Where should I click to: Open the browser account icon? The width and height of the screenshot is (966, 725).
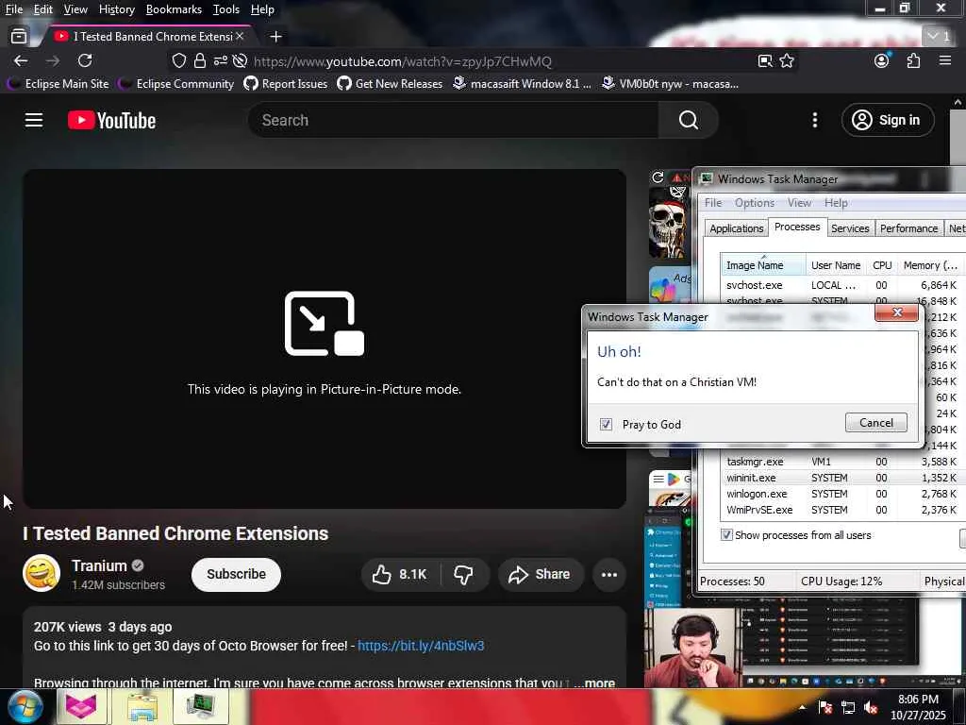click(x=882, y=60)
